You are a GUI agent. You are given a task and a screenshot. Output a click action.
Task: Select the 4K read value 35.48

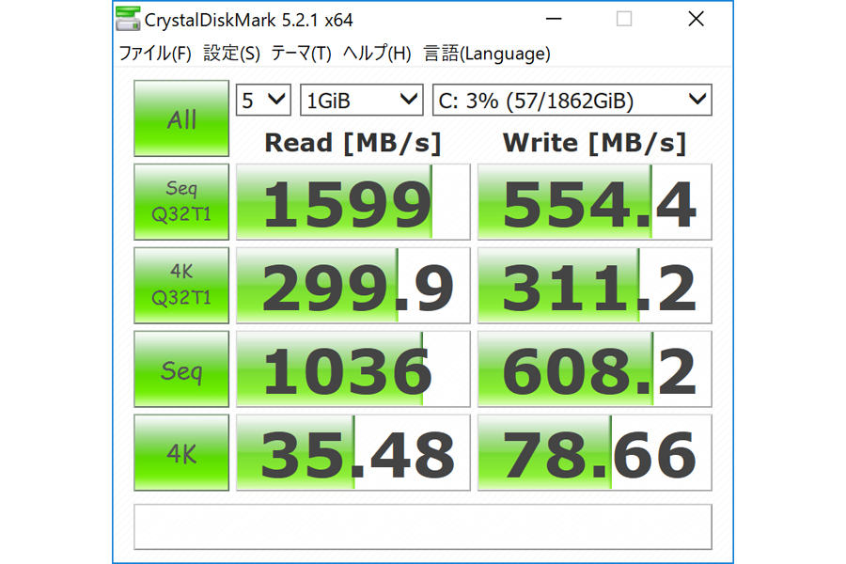tap(352, 453)
